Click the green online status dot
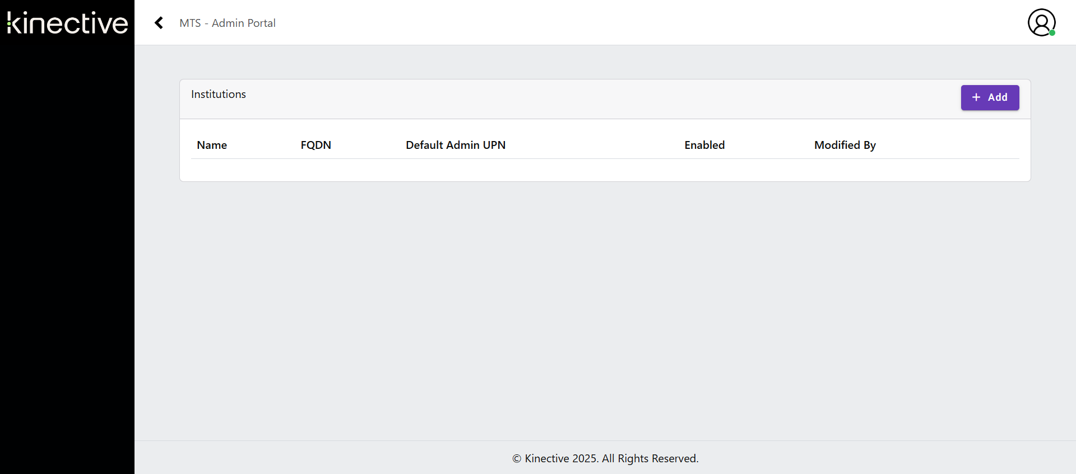Screen dimensions: 1076x474 pyautogui.click(x=1052, y=33)
